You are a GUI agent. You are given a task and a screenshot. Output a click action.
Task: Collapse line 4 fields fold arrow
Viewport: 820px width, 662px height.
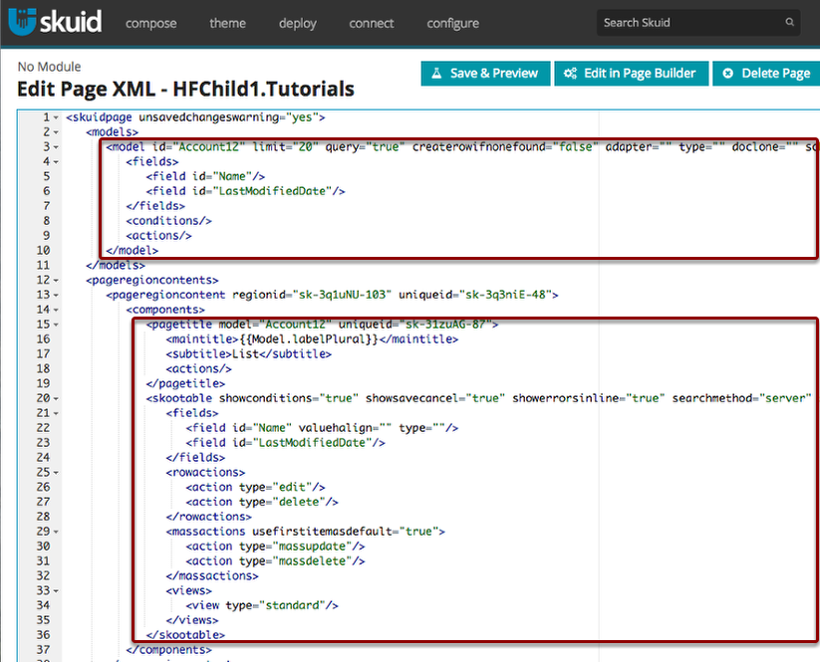point(56,162)
